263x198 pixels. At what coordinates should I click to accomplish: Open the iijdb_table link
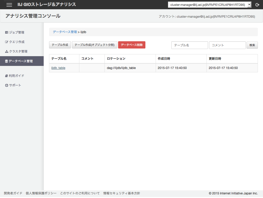tap(58, 68)
